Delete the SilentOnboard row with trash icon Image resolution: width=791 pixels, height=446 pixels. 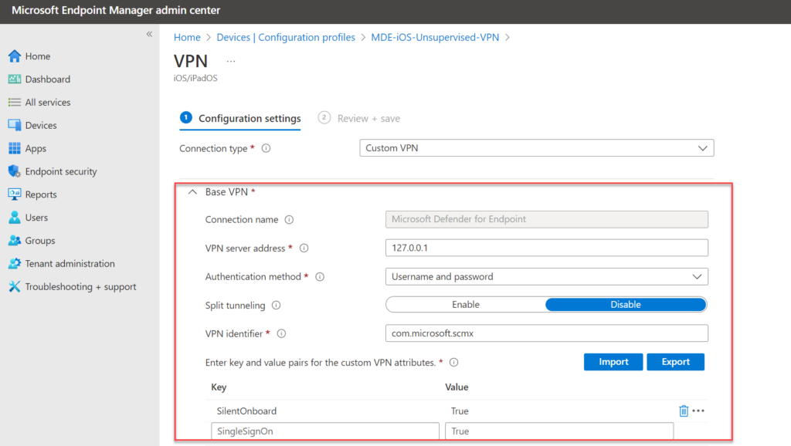(x=684, y=411)
